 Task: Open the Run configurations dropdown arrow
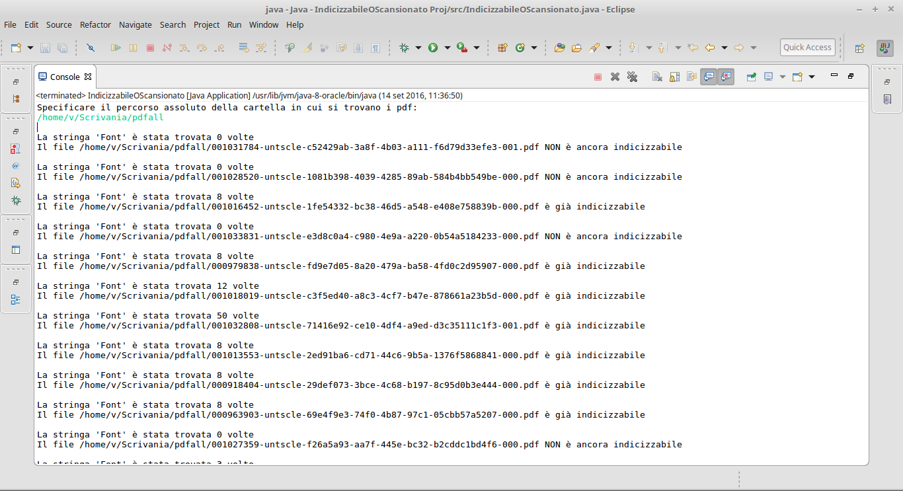coord(447,48)
